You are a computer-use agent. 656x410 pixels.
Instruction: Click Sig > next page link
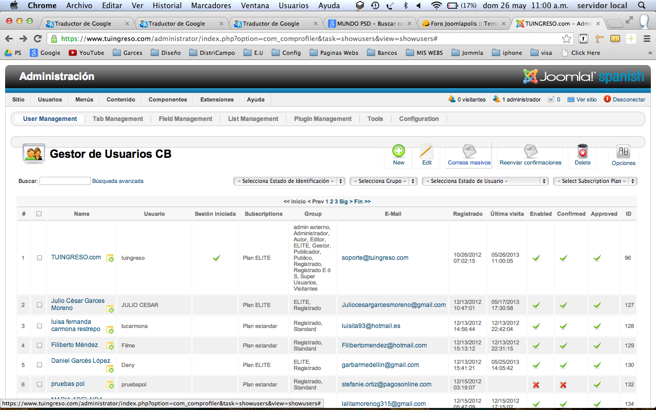(345, 201)
